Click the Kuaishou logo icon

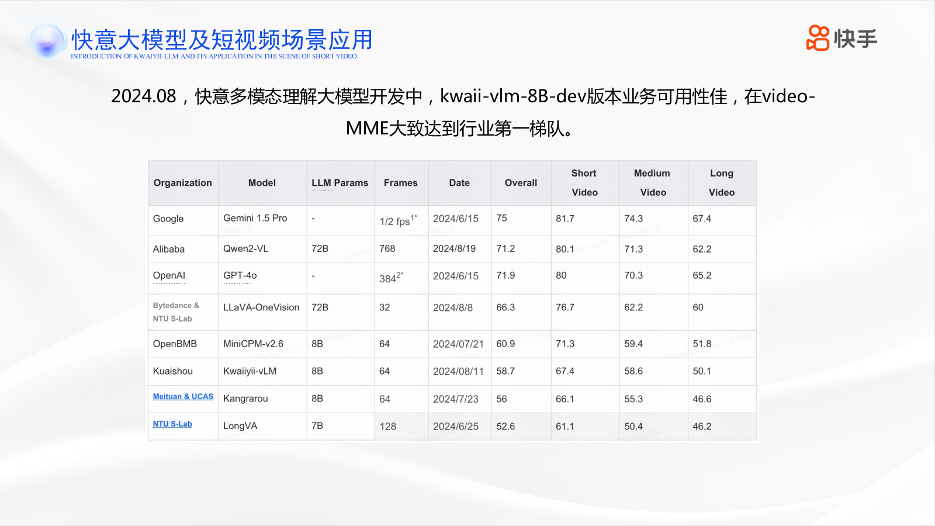coord(818,39)
